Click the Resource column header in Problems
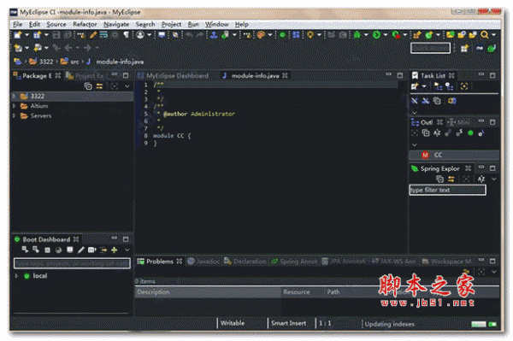 [x=303, y=292]
